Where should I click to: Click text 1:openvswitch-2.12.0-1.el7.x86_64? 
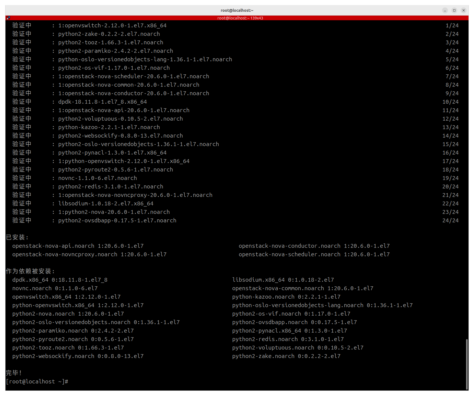pyautogui.click(x=112, y=25)
